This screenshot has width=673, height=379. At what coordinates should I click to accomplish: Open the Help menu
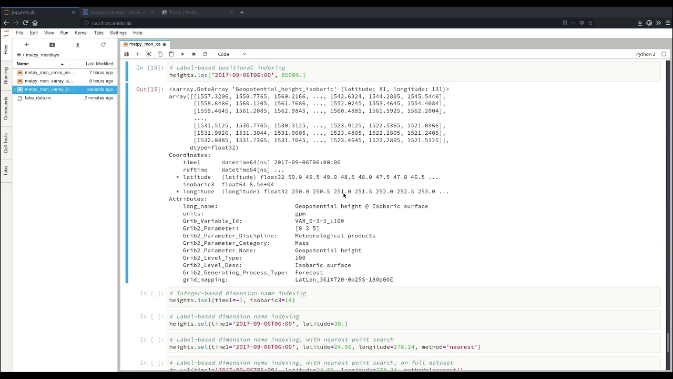tap(138, 33)
